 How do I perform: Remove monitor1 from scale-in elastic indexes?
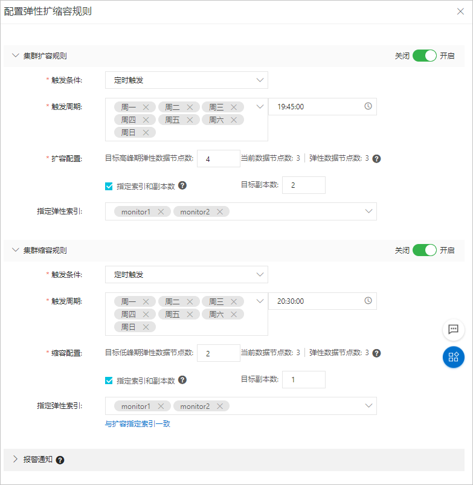[161, 406]
